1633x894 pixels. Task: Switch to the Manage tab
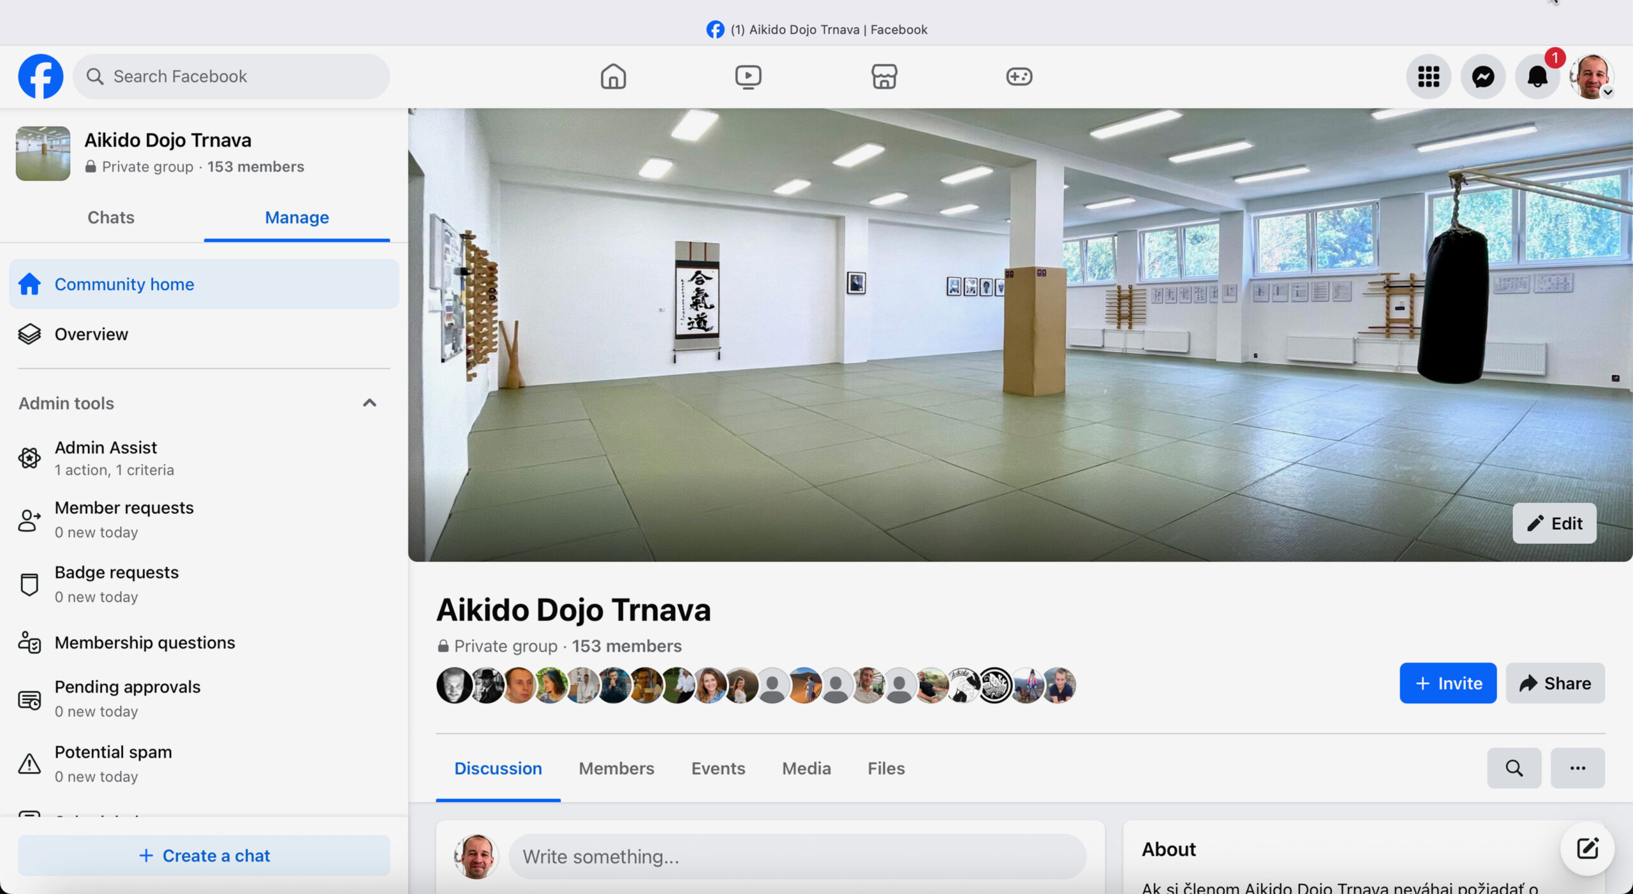click(297, 217)
